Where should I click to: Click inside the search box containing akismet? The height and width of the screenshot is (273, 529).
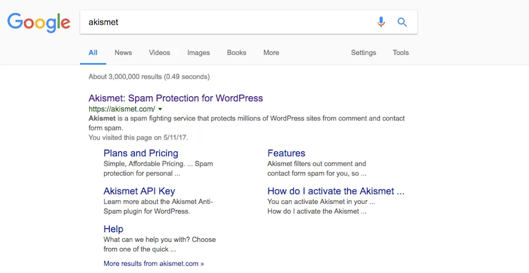[222, 22]
